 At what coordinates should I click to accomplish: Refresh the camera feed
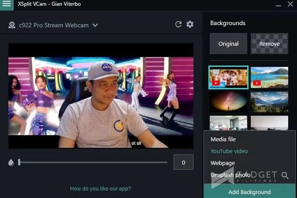coord(178,24)
